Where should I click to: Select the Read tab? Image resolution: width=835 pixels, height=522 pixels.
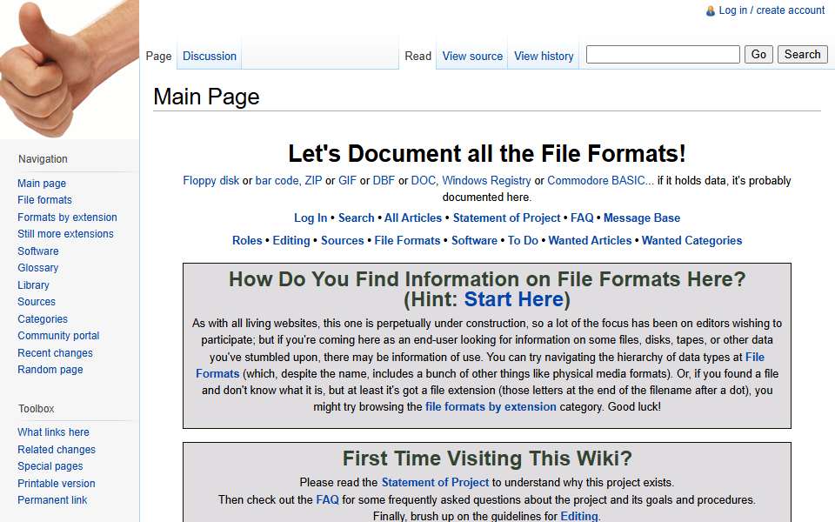[418, 56]
